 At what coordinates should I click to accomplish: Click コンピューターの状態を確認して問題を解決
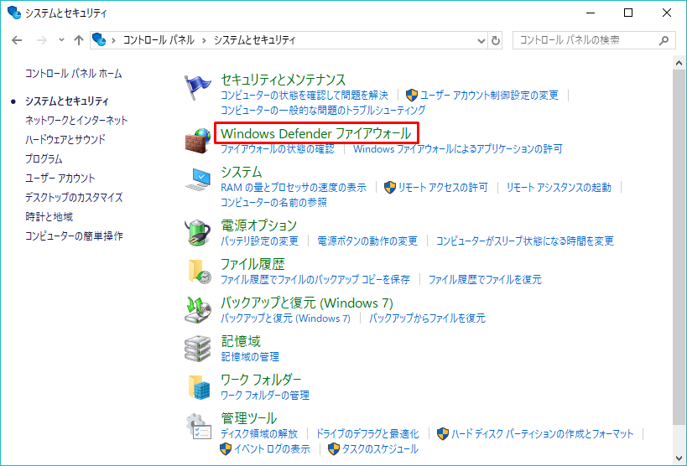[x=304, y=95]
